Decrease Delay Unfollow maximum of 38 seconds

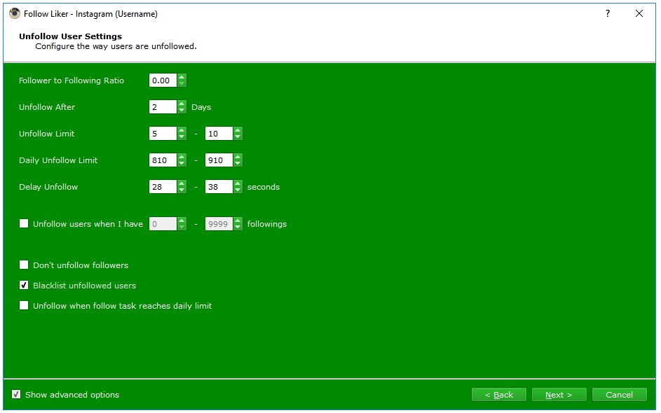pos(238,190)
